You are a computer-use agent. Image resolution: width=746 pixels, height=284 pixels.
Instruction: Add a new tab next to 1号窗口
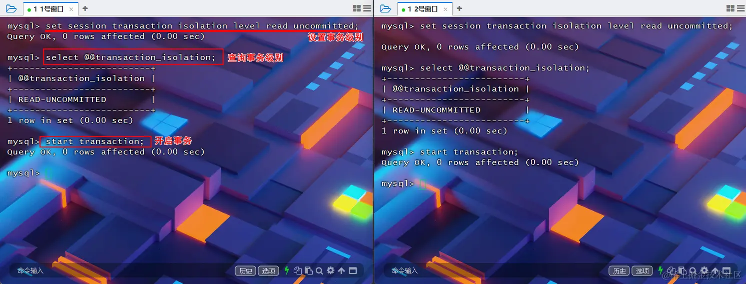point(85,8)
